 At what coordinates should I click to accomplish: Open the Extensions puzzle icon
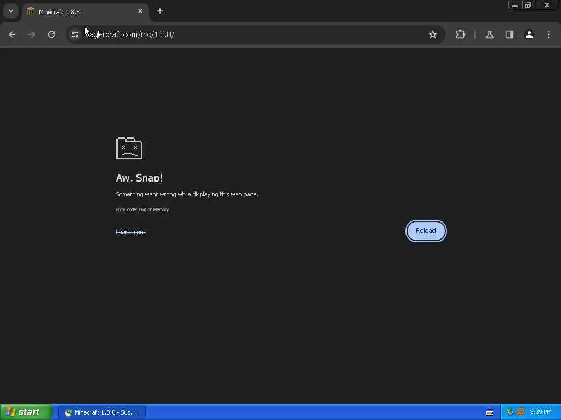460,34
